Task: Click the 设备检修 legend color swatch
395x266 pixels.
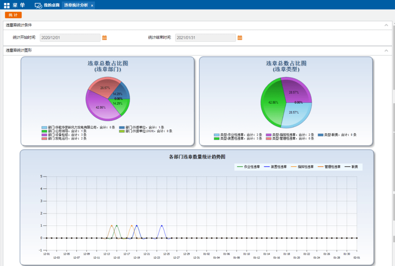Action: [x=44, y=135]
